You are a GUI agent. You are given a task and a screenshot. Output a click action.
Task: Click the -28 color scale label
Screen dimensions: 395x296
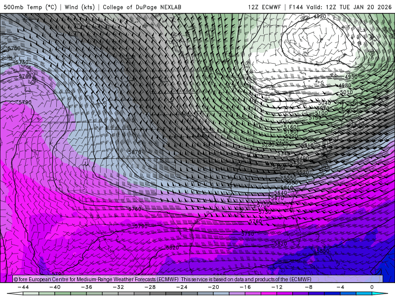[x=150, y=287]
